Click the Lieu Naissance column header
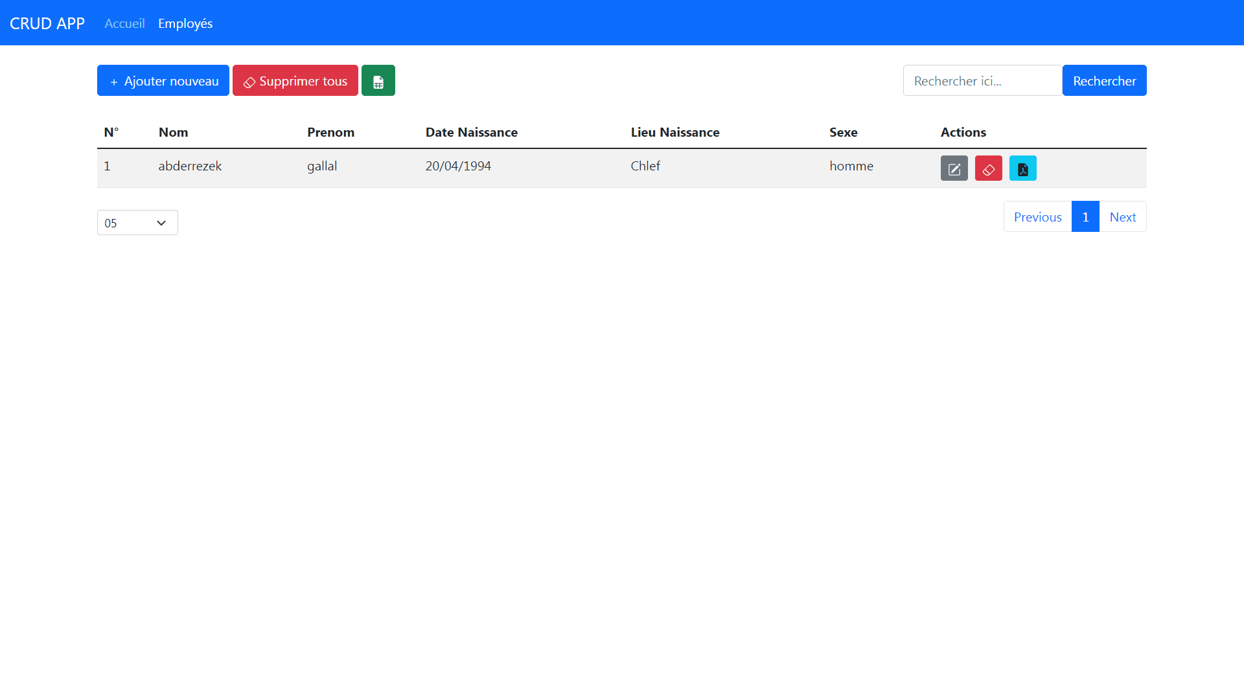1244x675 pixels. [x=674, y=132]
